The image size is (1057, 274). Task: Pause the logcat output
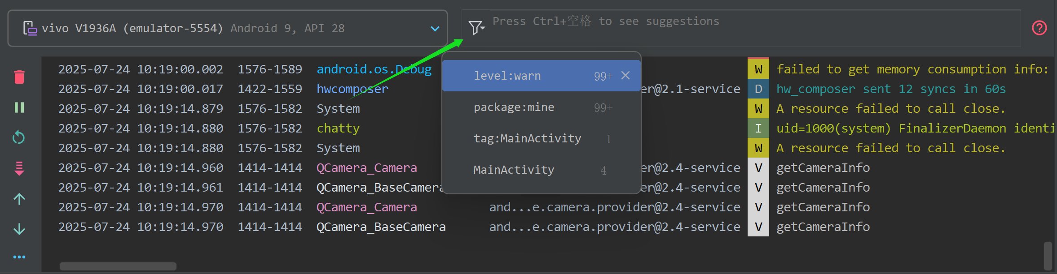[x=19, y=107]
